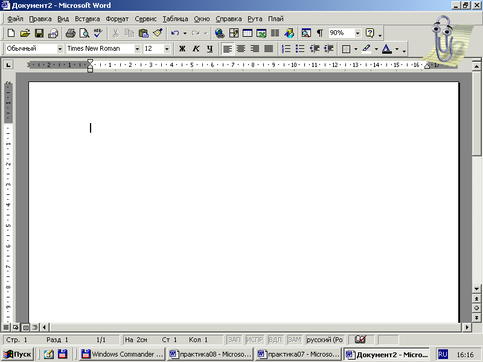The width and height of the screenshot is (483, 362).
Task: Expand the highlight color dropdown arrow
Action: click(376, 49)
